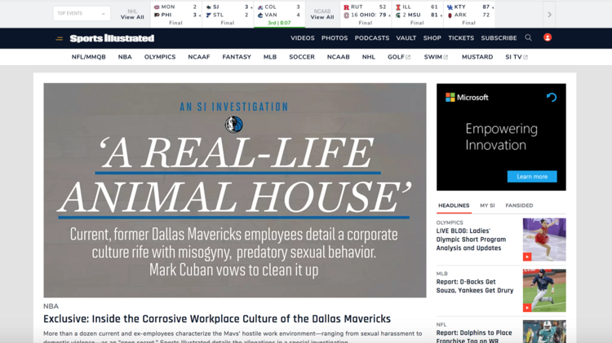Open the SI TV external link

(517, 57)
